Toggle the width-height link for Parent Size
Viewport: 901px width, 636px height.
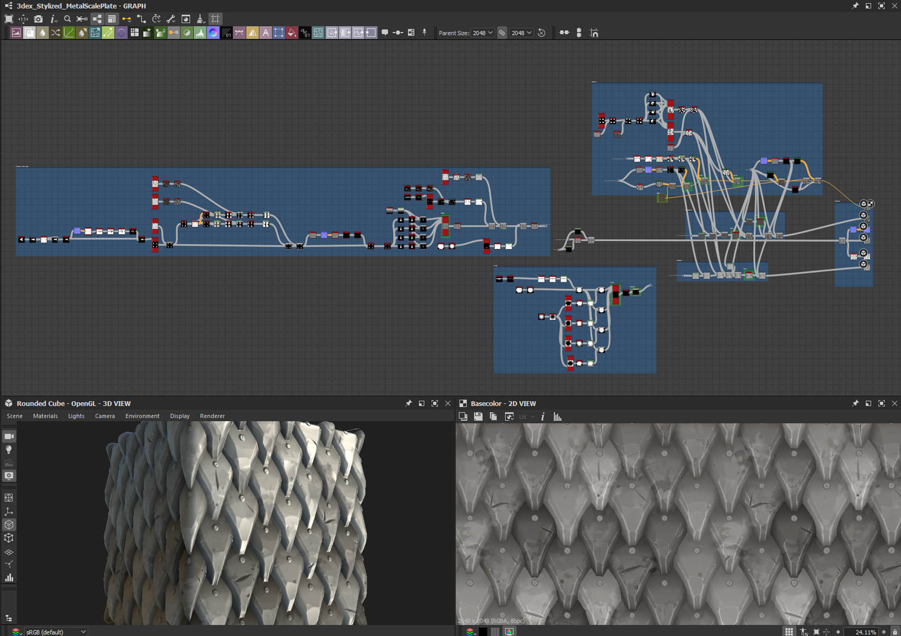tap(502, 33)
